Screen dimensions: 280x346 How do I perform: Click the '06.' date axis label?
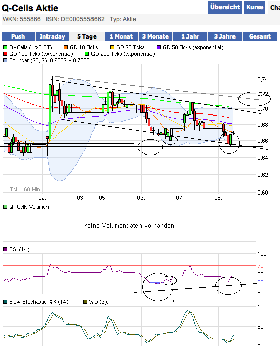141,198
